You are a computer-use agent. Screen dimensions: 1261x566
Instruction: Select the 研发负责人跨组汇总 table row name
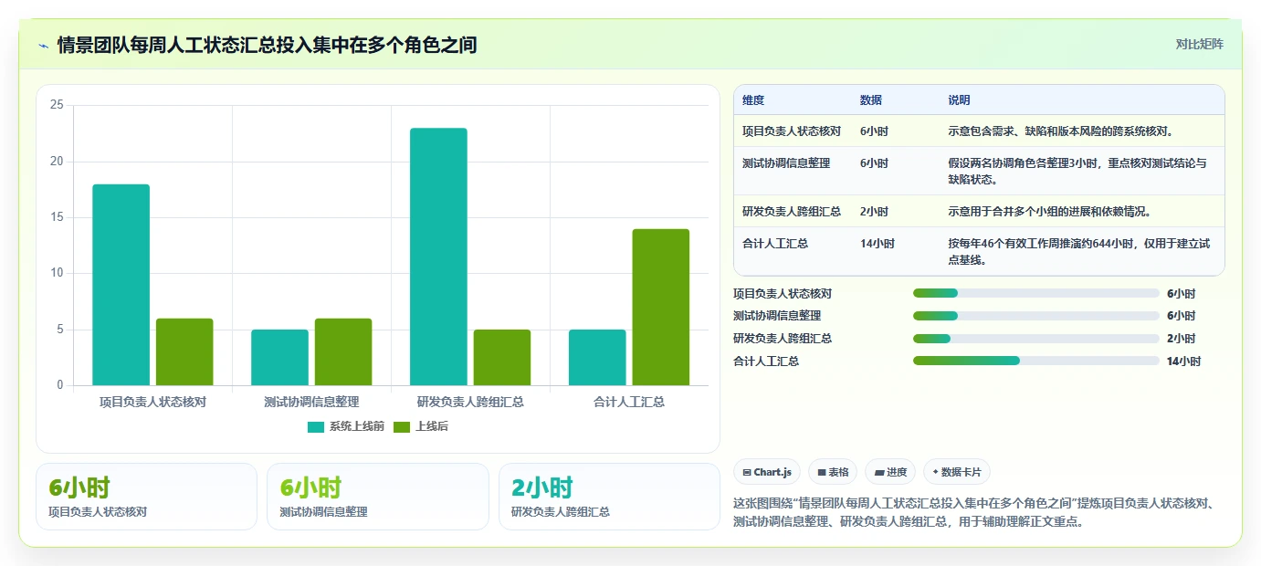792,212
